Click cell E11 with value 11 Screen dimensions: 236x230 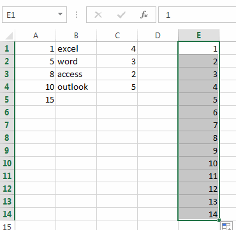coord(198,176)
